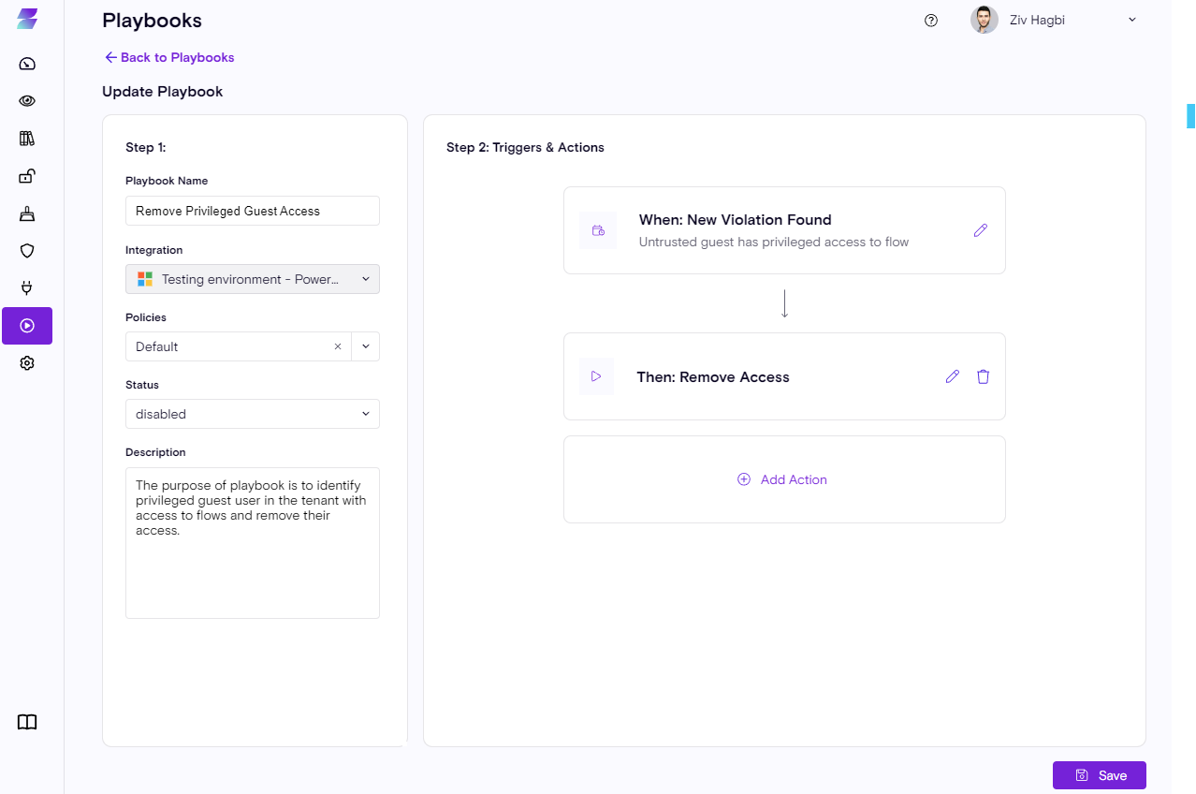Delete the Remove Access action

click(983, 376)
